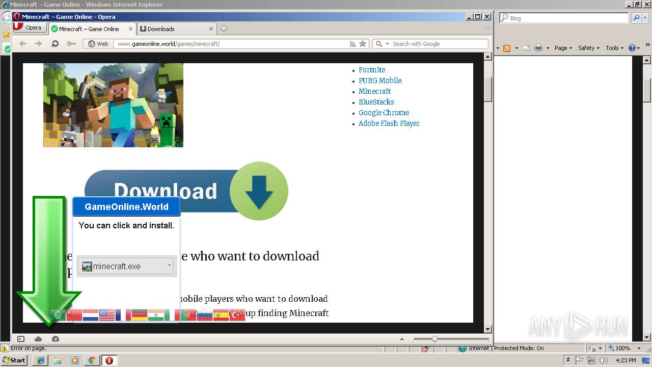Open Internet Explorer search provider dropdown
Screen dimensions: 652x367
[645, 18]
